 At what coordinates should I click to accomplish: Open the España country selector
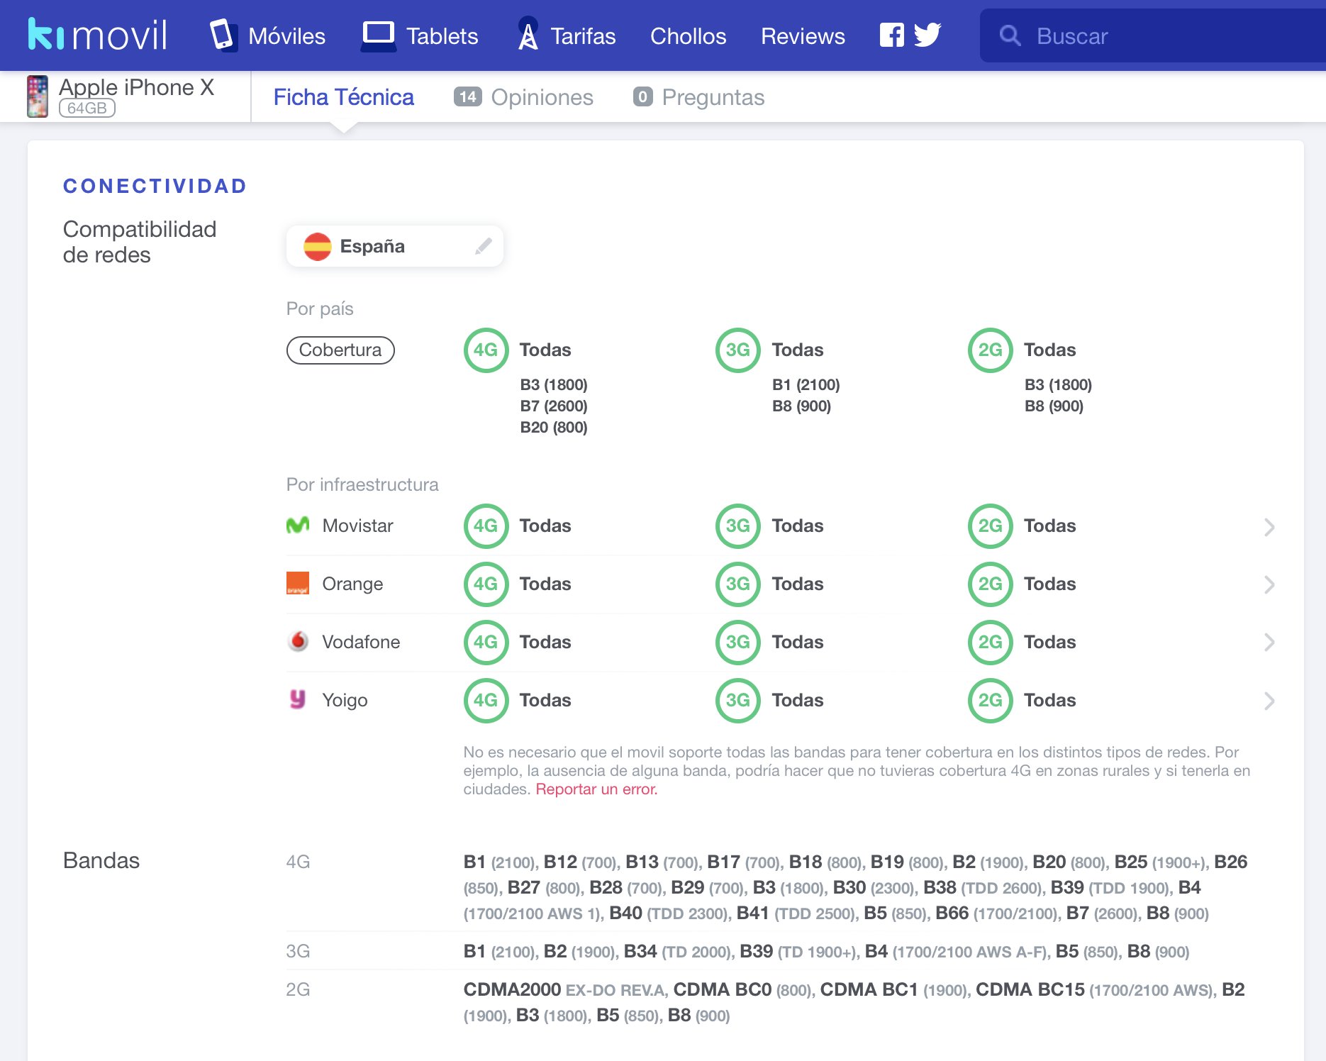(394, 246)
